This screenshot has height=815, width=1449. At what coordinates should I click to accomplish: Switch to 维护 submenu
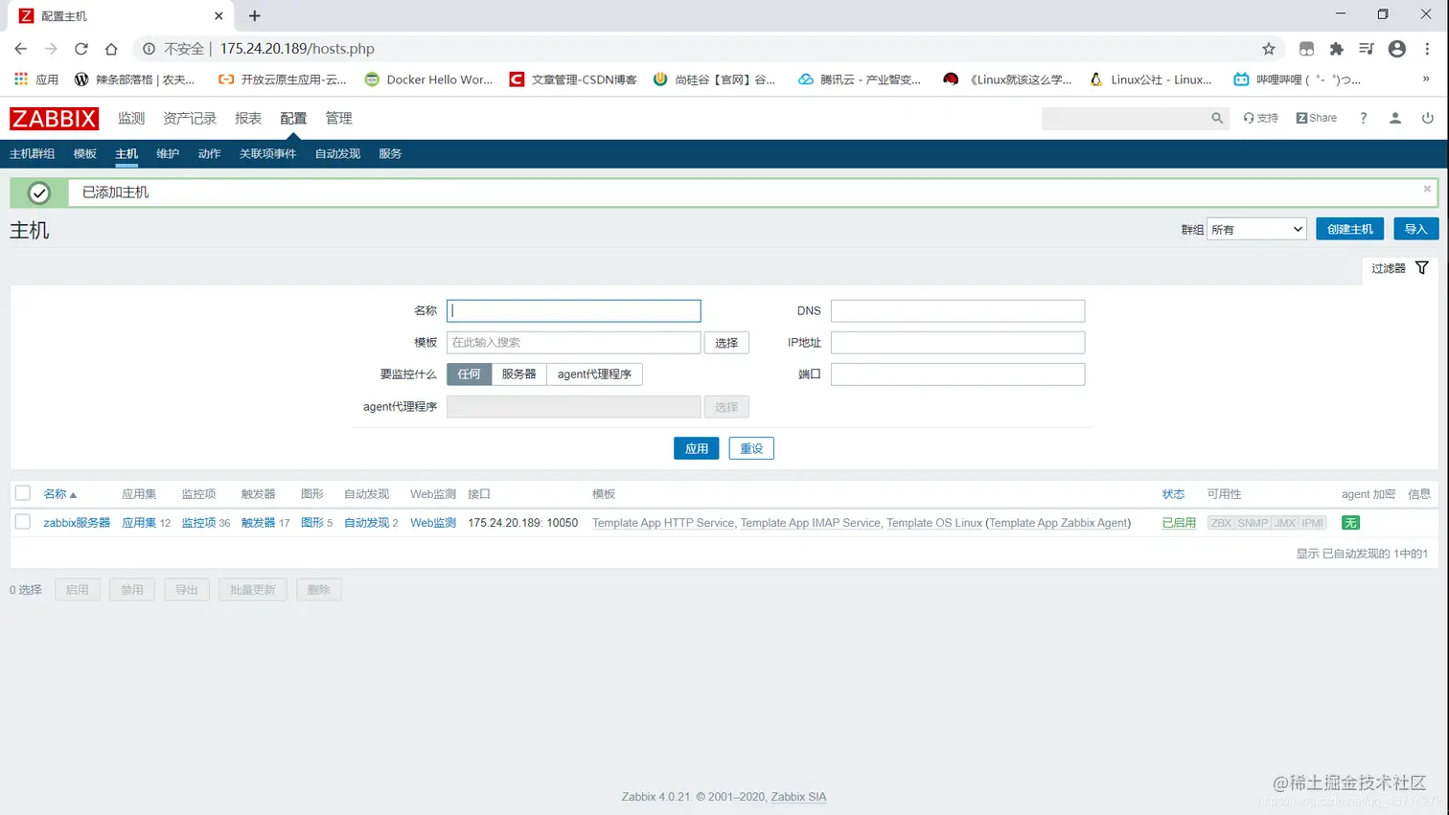(168, 153)
